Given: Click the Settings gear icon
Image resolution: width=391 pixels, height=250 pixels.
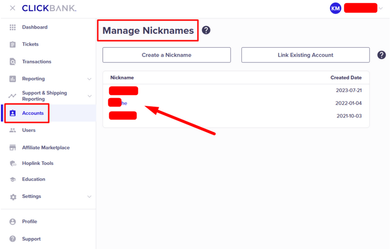Looking at the screenshot, I should click(x=13, y=197).
